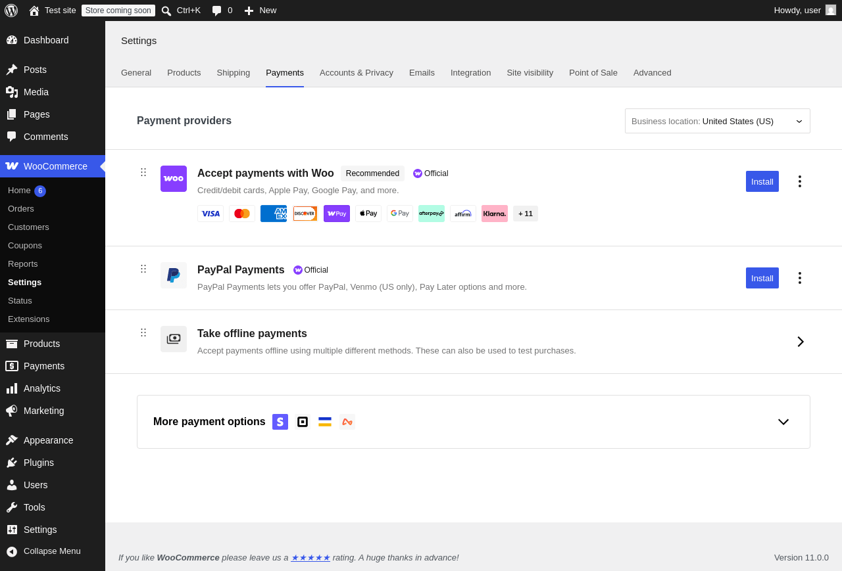Click the Users person icon
The image size is (842, 571).
point(12,485)
